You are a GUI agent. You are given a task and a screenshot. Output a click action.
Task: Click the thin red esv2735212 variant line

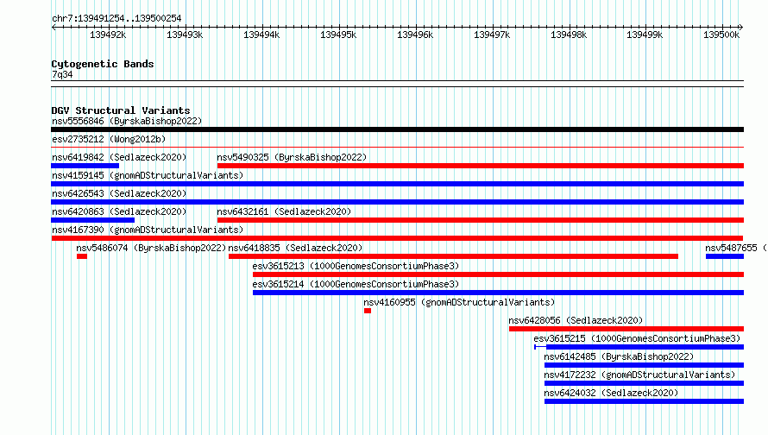[397, 147]
